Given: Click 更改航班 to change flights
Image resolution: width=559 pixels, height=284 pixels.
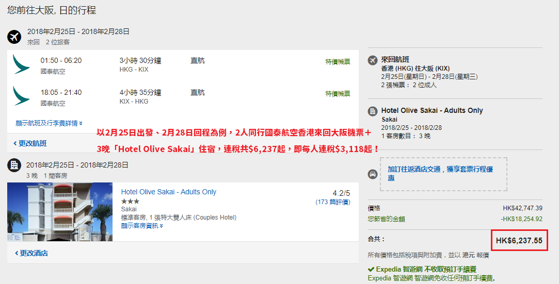Looking at the screenshot, I should 30,143.
